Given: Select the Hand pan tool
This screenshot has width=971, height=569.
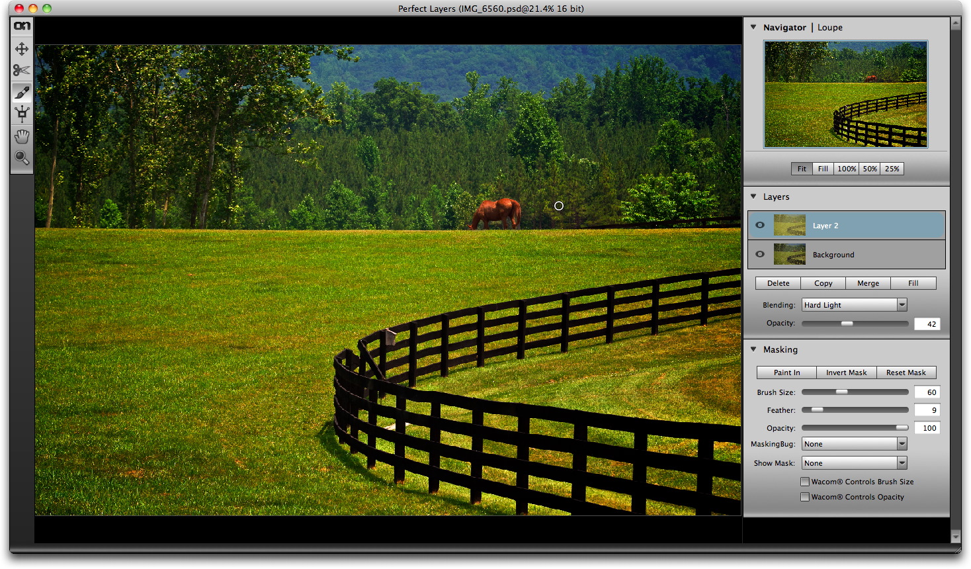Looking at the screenshot, I should point(22,136).
